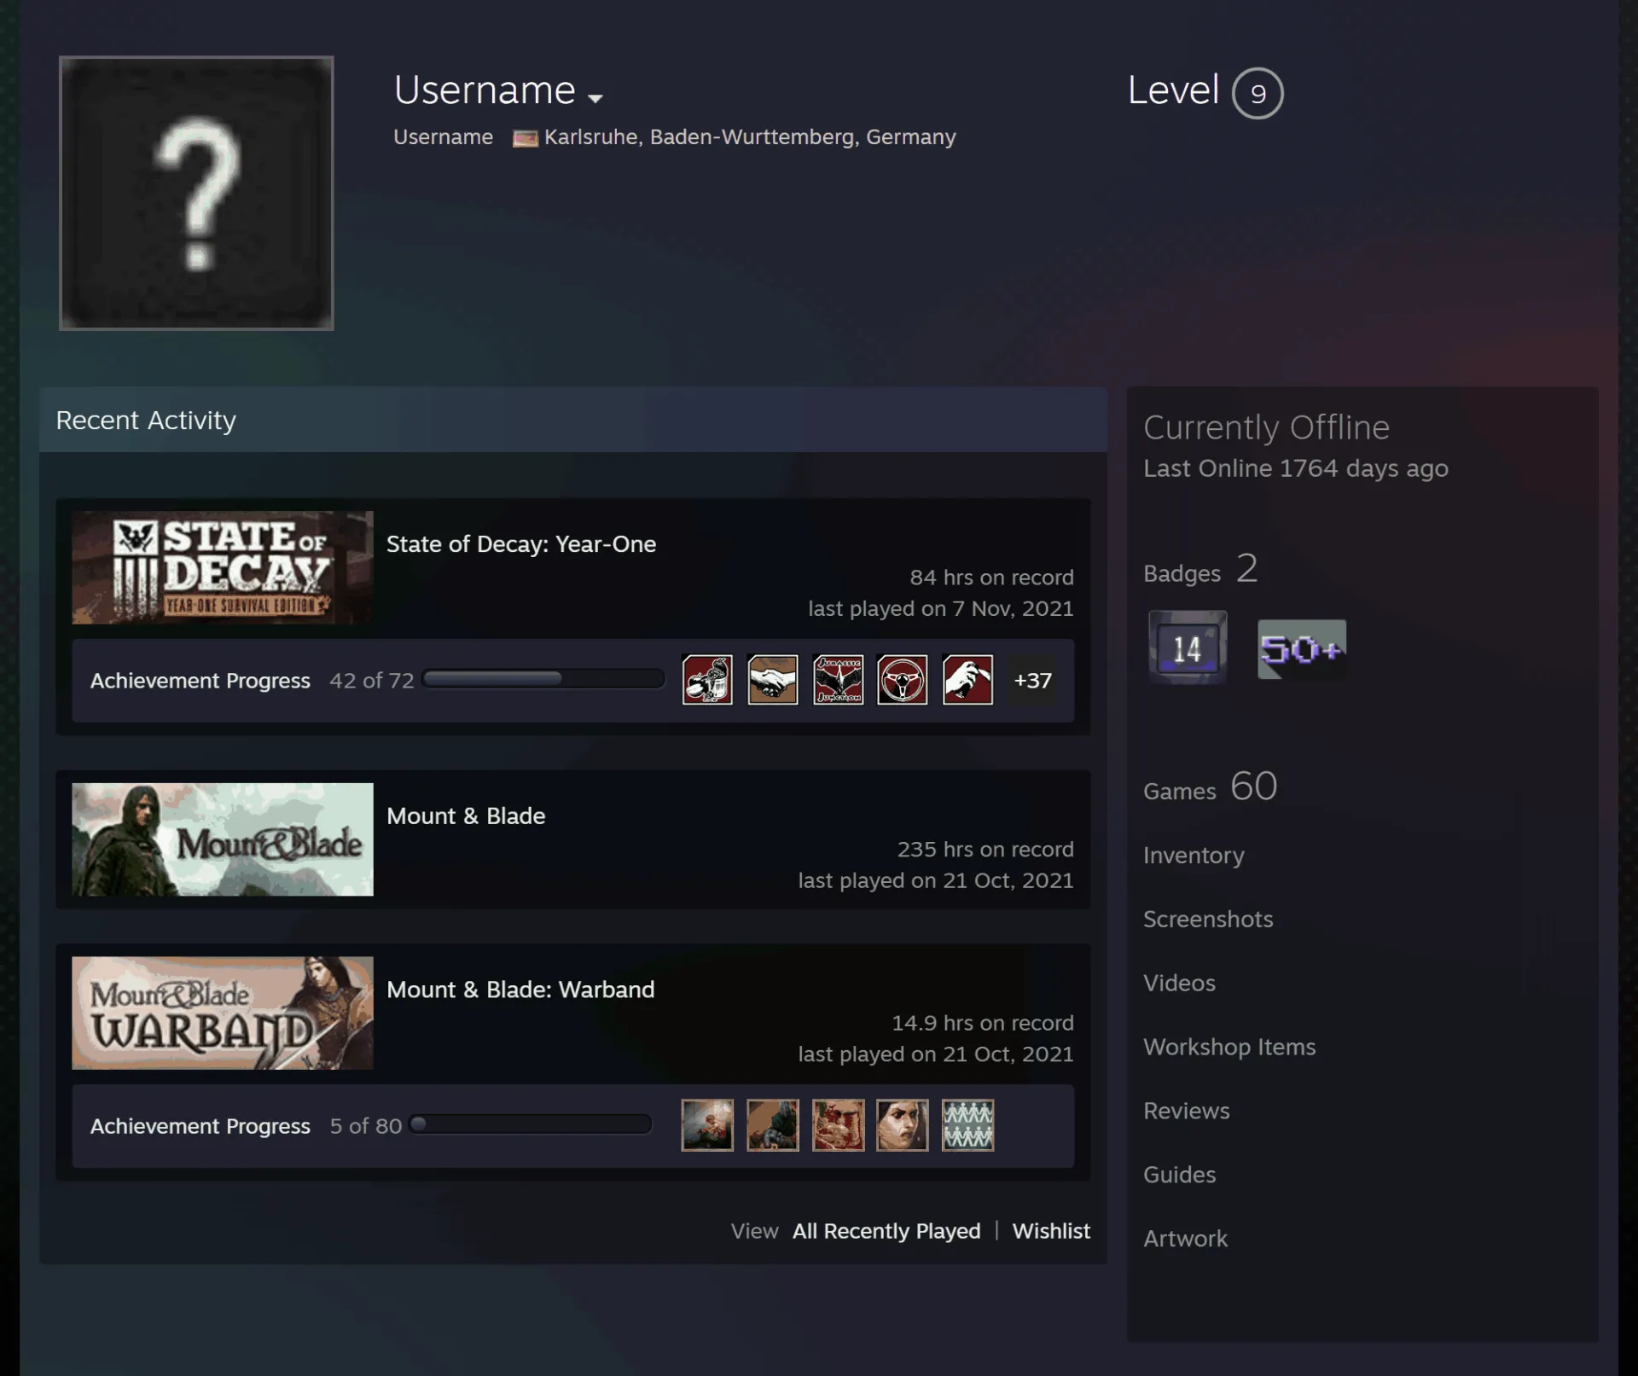The height and width of the screenshot is (1376, 1638).
Task: Click the country flag next to Karlsruhe
Action: pyautogui.click(x=525, y=138)
